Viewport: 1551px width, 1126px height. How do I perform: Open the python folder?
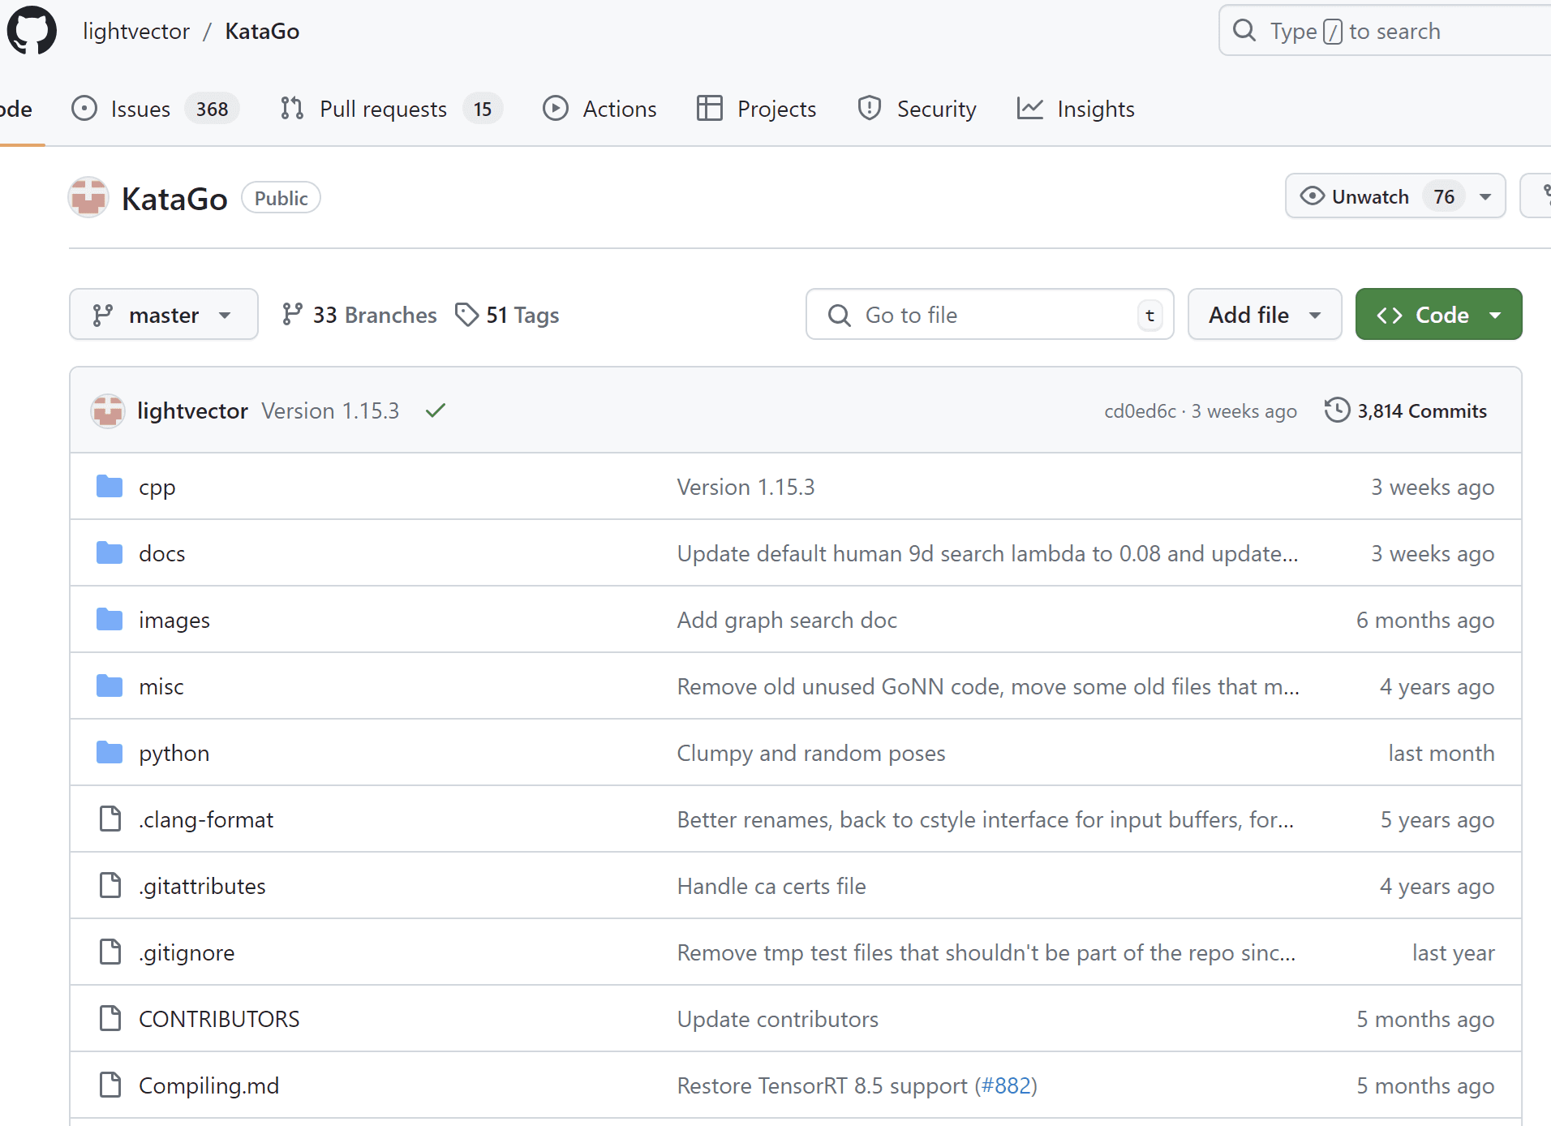[174, 753]
